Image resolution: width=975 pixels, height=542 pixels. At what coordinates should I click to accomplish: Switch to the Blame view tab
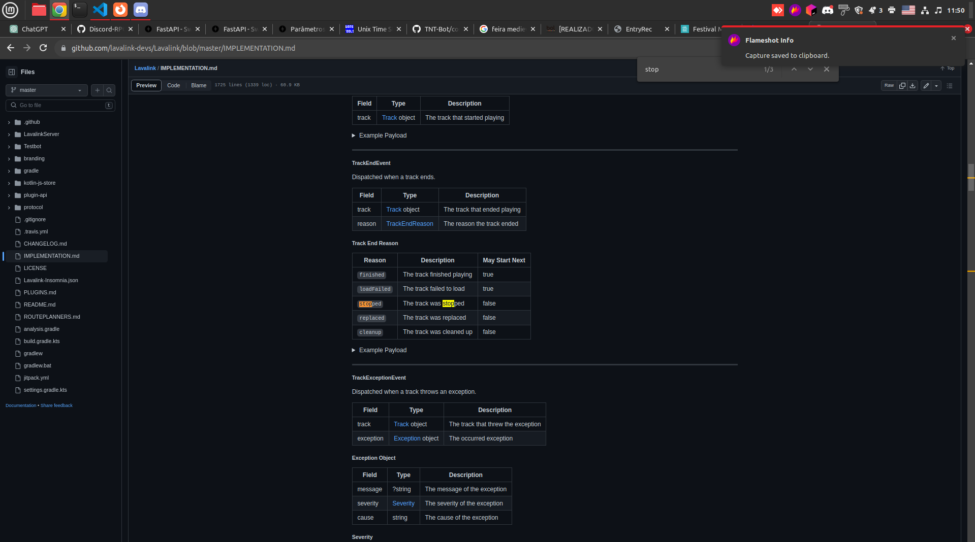point(199,85)
